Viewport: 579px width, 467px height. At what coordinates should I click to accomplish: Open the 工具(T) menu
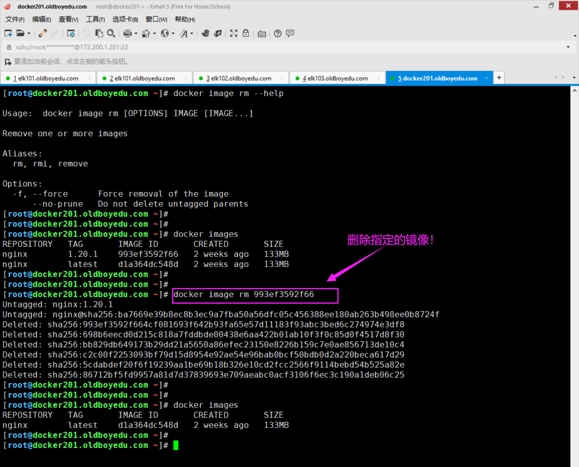[x=95, y=19]
